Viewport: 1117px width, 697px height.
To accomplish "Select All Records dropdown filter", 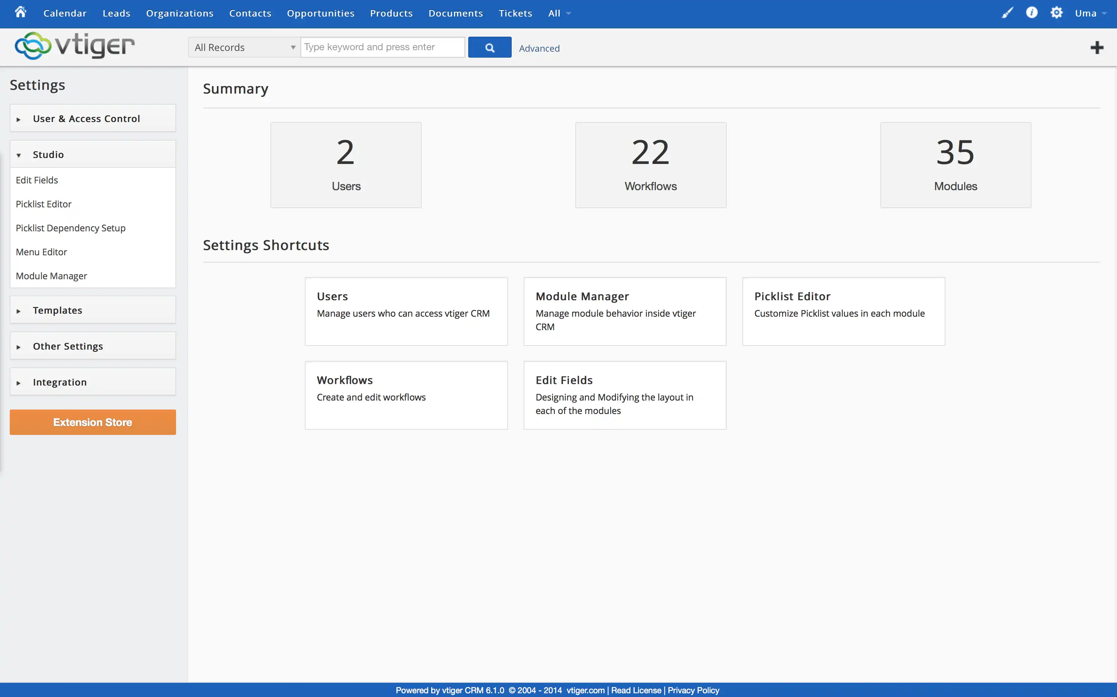I will 243,46.
